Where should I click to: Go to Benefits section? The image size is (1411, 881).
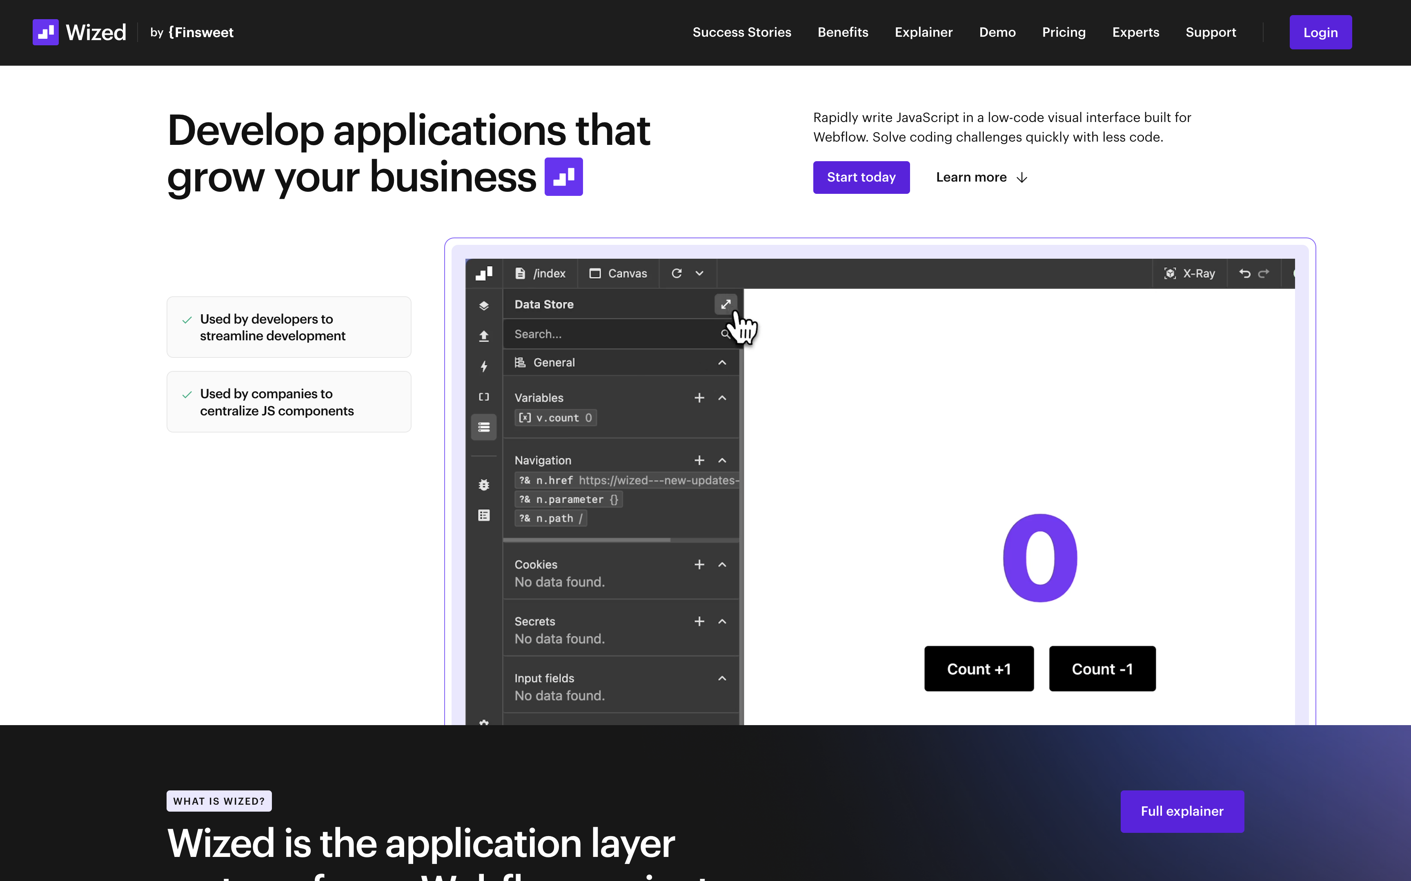tap(843, 32)
